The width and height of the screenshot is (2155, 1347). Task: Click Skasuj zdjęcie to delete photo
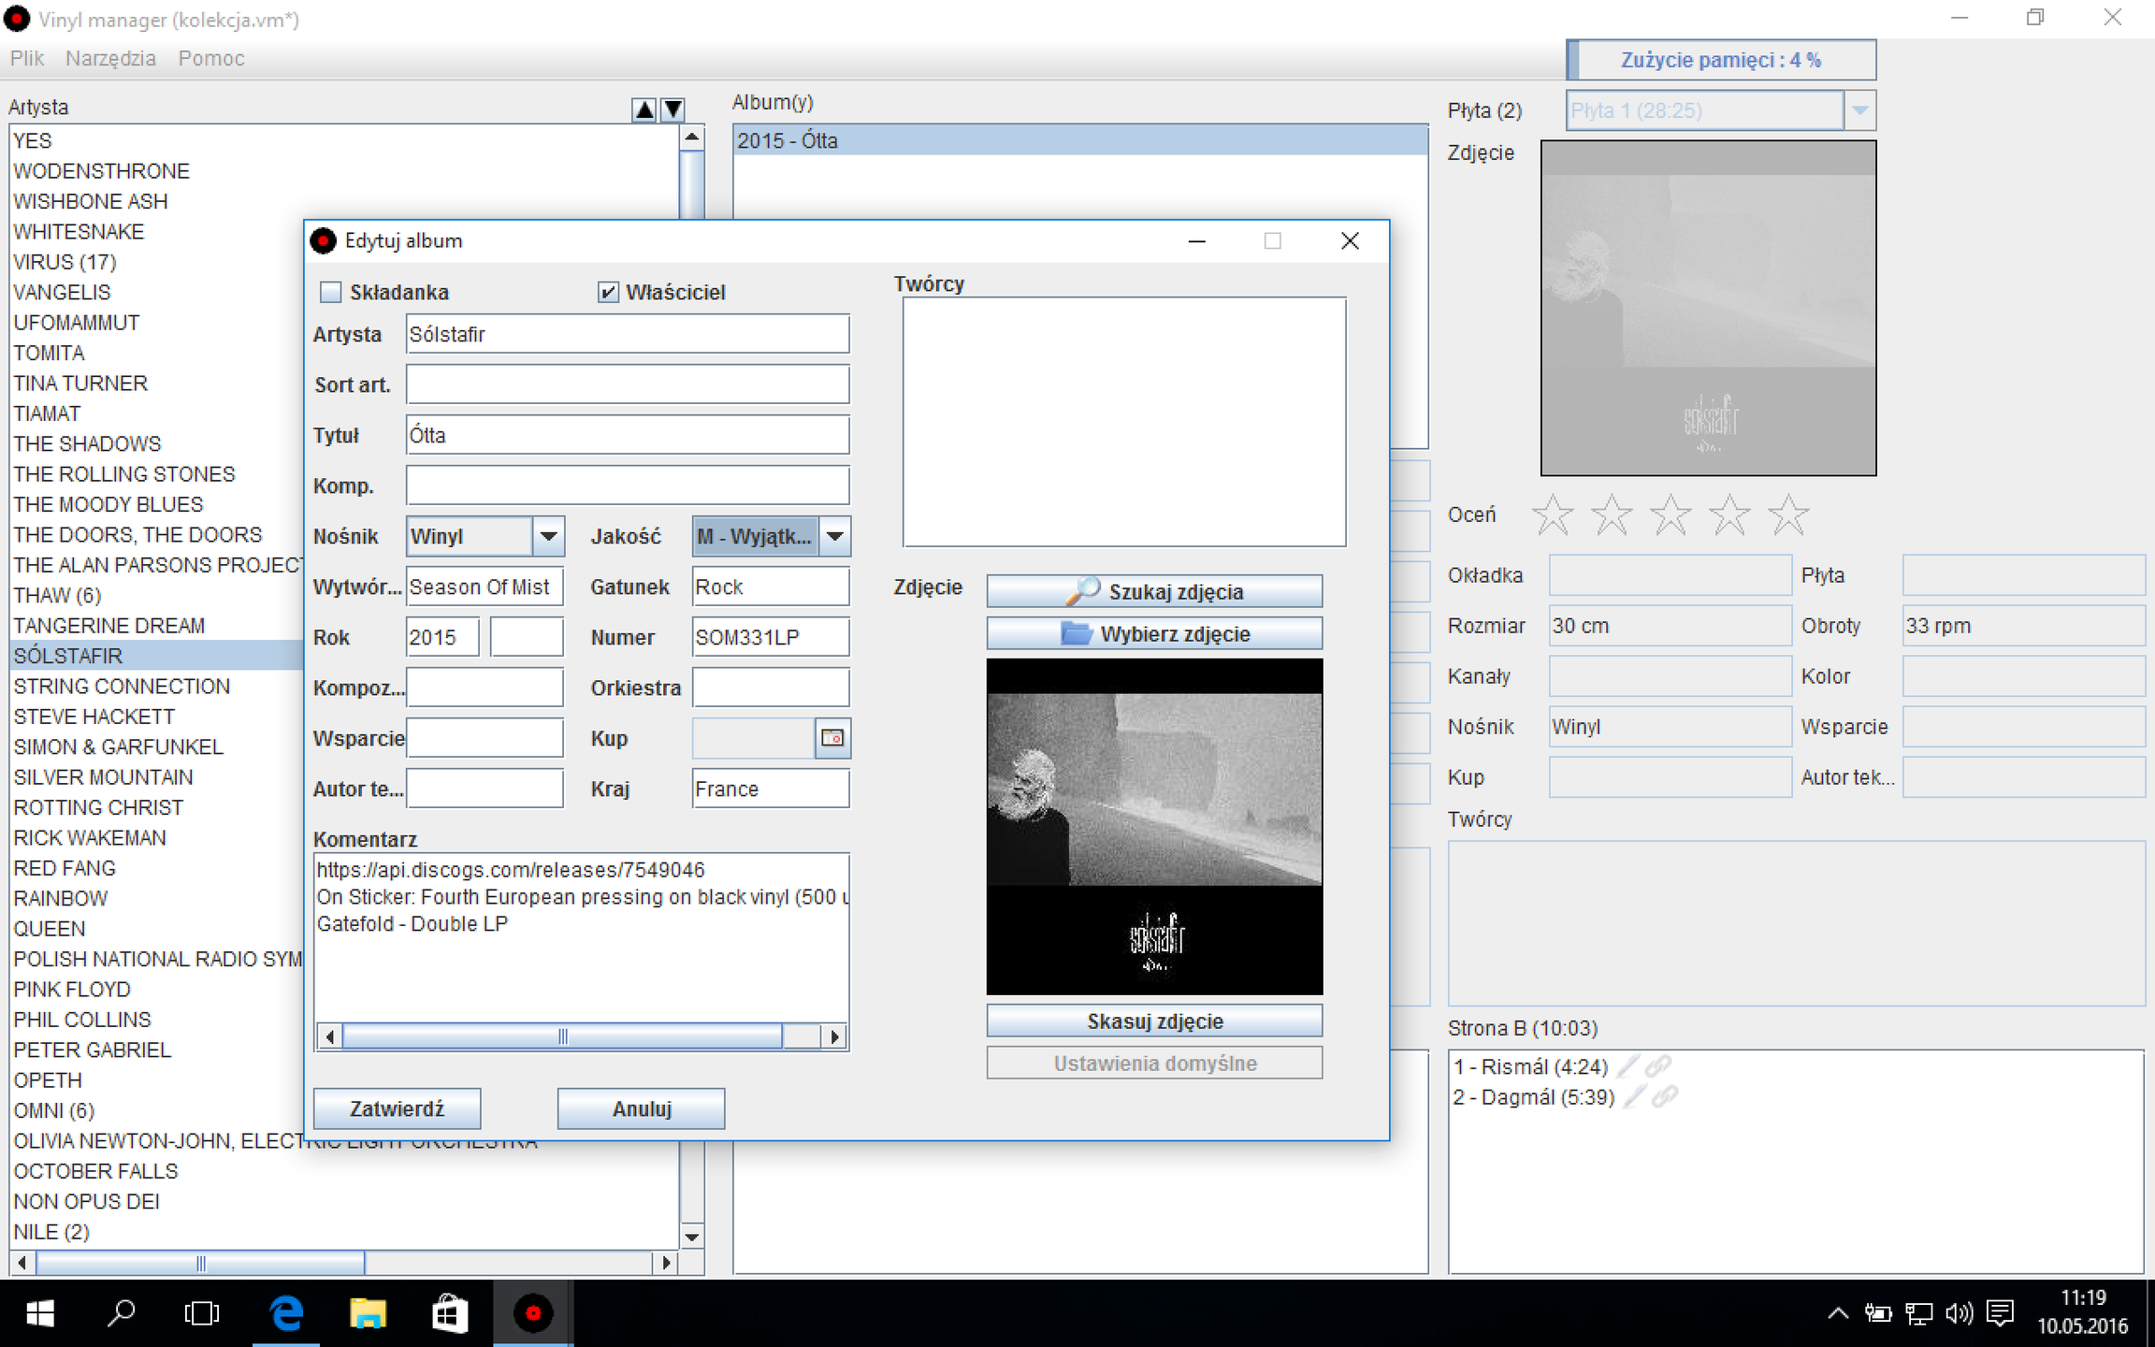pyautogui.click(x=1154, y=1021)
